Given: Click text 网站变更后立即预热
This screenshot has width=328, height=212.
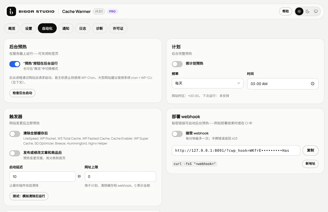Looking at the screenshot, I should (x=25, y=123).
